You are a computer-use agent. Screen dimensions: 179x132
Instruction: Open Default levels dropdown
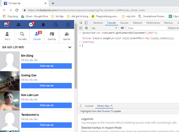click(x=173, y=28)
